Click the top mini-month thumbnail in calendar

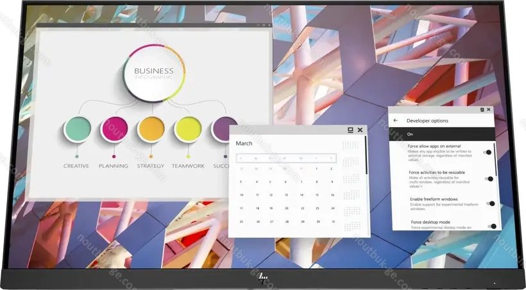pos(350,146)
